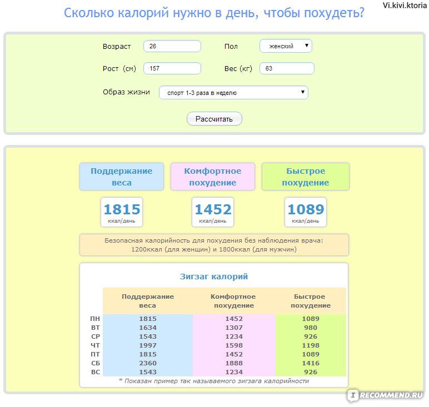Click the page title about calories per day
The image size is (429, 407).
(214, 13)
